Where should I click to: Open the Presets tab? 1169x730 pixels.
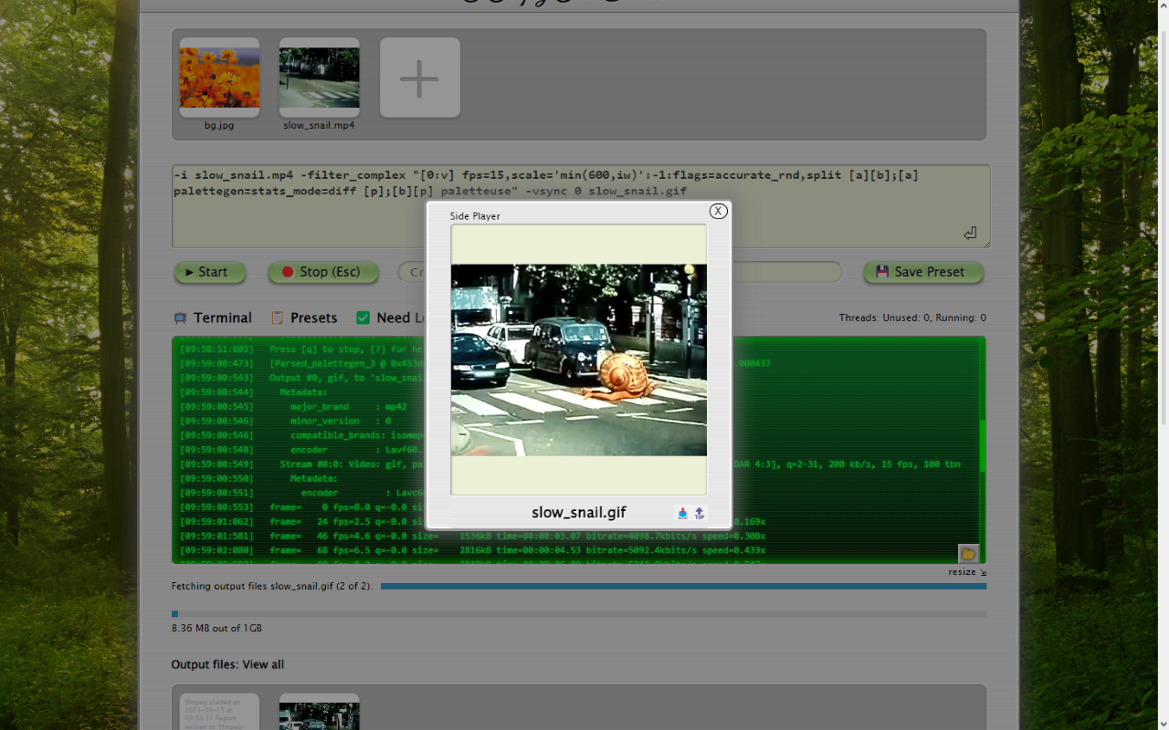pyautogui.click(x=312, y=318)
